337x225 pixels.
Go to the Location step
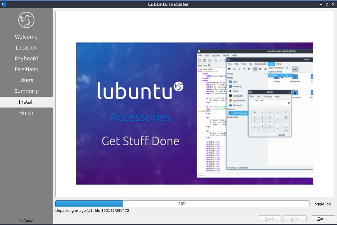click(x=26, y=48)
